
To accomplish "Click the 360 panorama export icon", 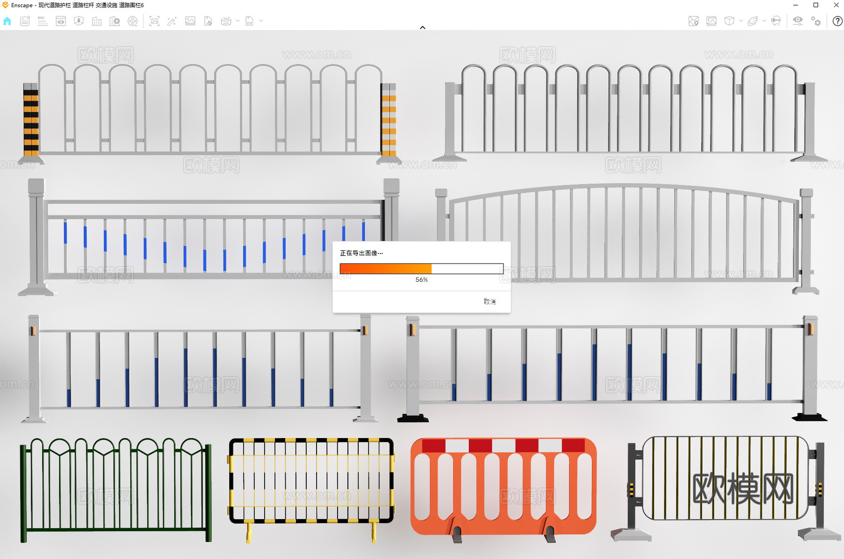I will point(226,21).
